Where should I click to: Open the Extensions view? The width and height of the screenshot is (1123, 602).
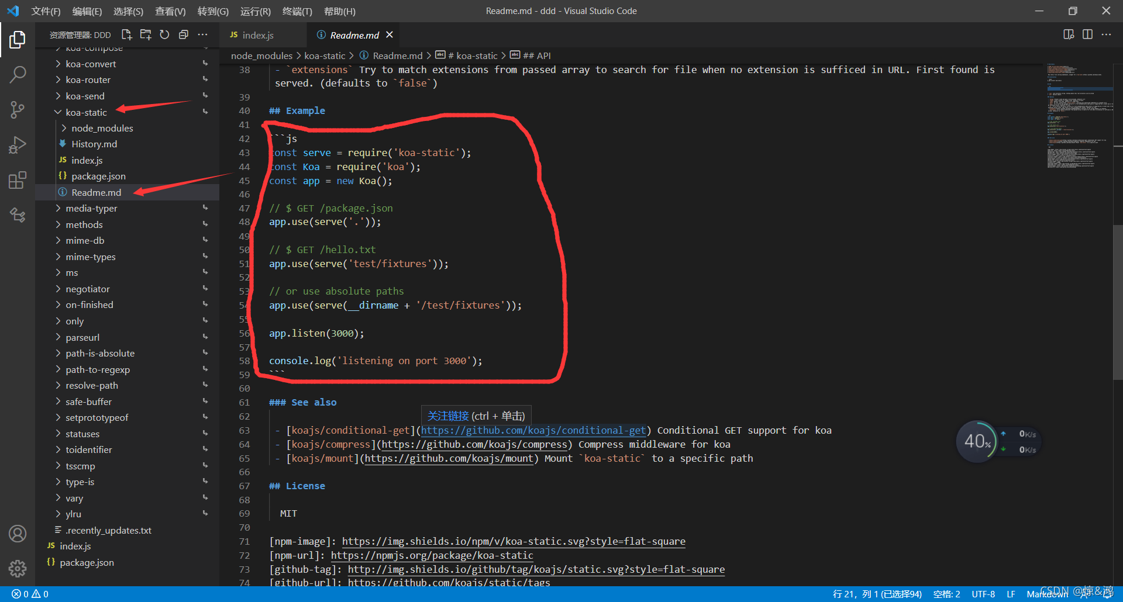point(18,180)
